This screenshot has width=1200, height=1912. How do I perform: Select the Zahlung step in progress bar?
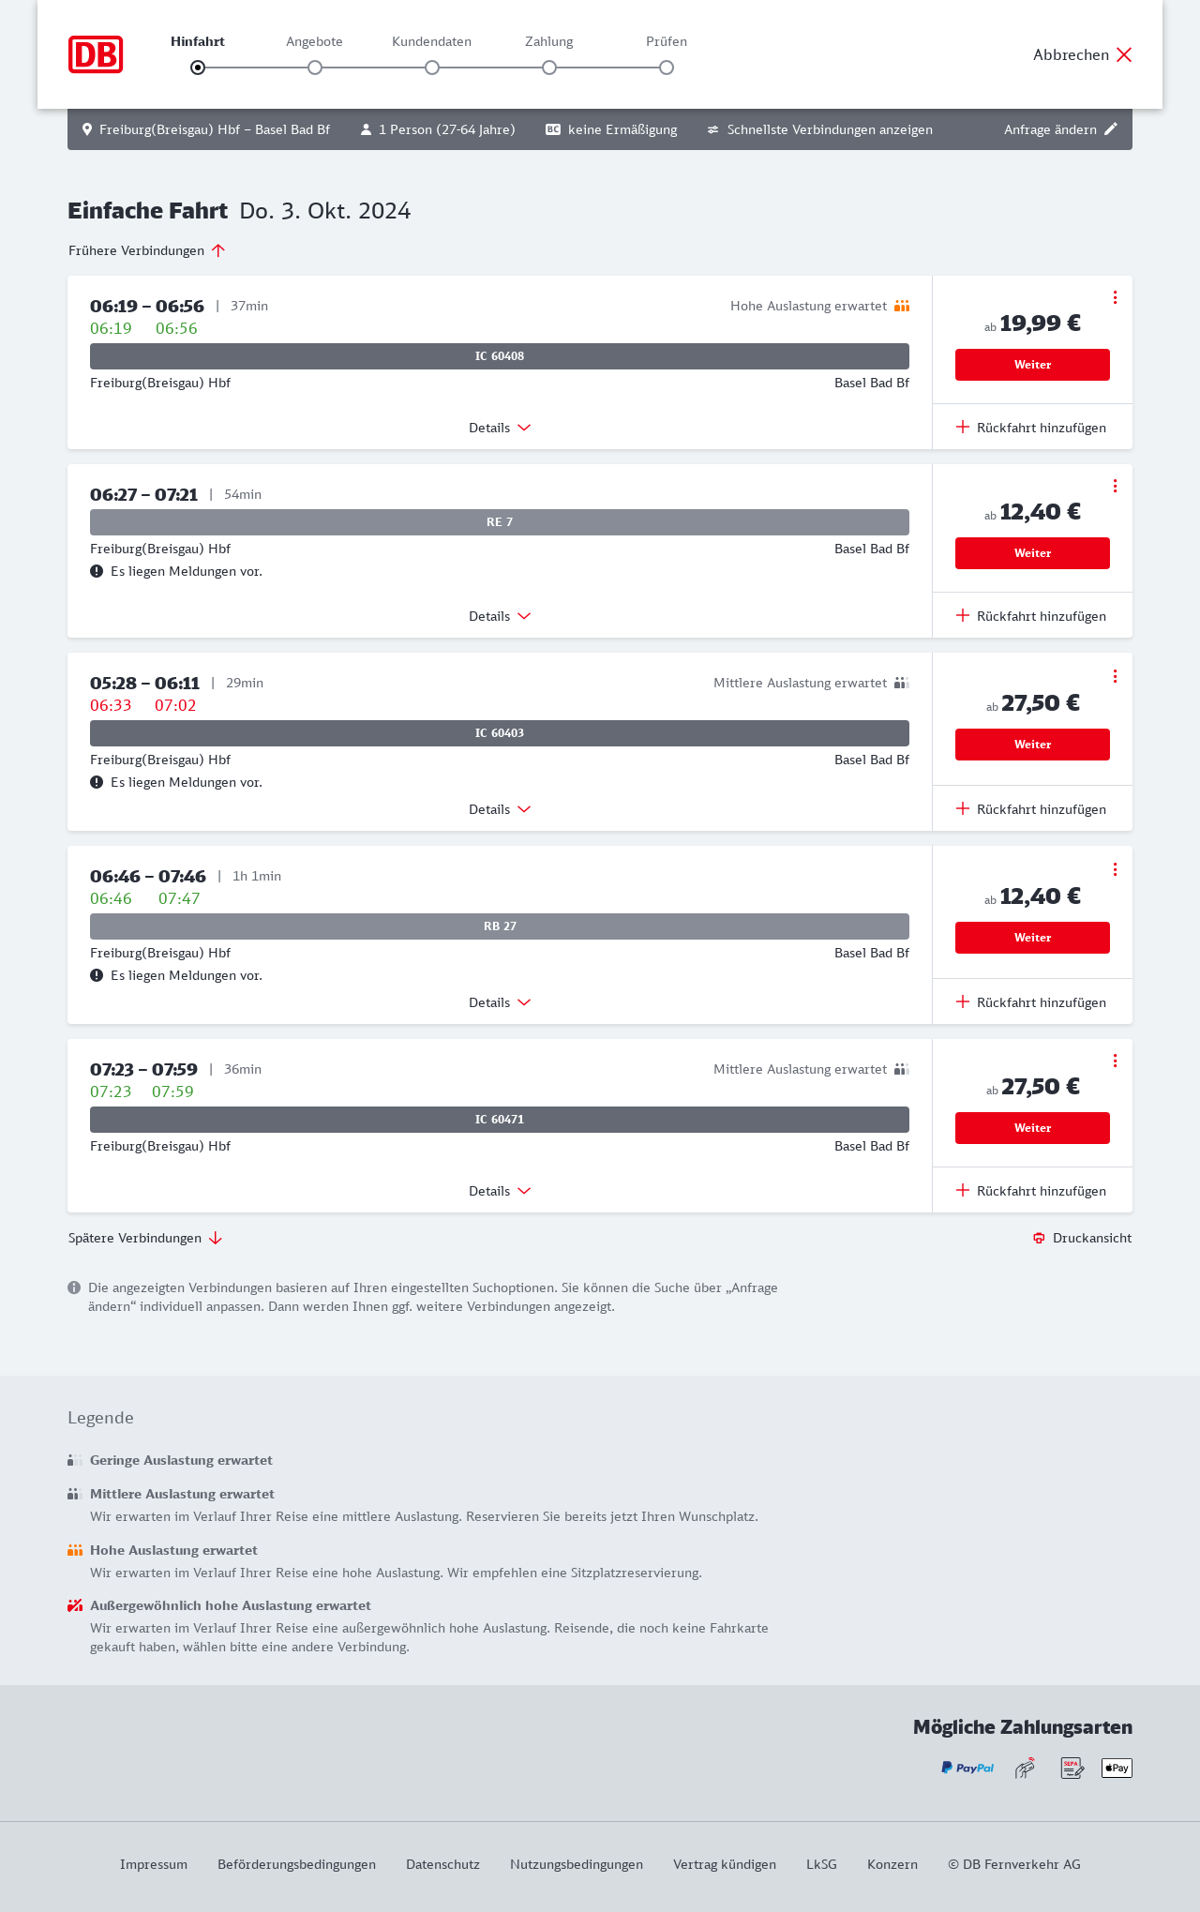(549, 68)
